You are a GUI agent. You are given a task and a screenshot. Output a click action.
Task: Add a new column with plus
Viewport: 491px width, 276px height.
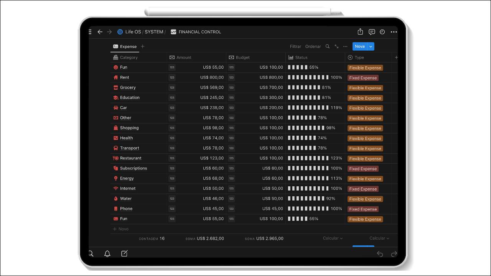396,58
